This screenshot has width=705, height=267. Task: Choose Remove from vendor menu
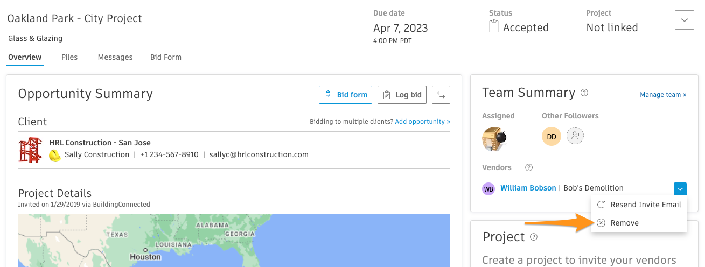[624, 223]
